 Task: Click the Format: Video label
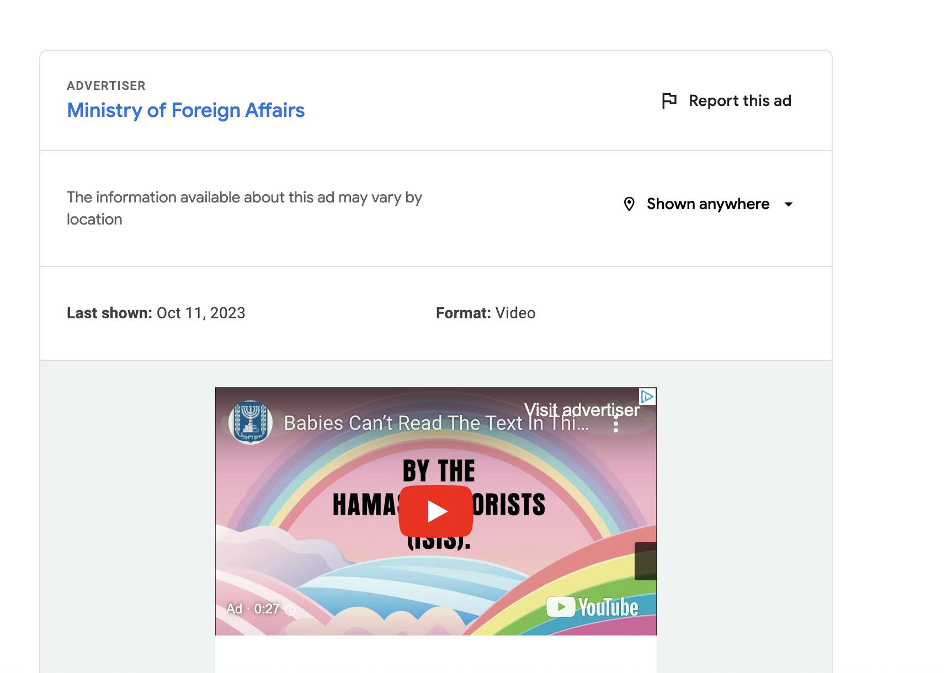[x=486, y=313]
